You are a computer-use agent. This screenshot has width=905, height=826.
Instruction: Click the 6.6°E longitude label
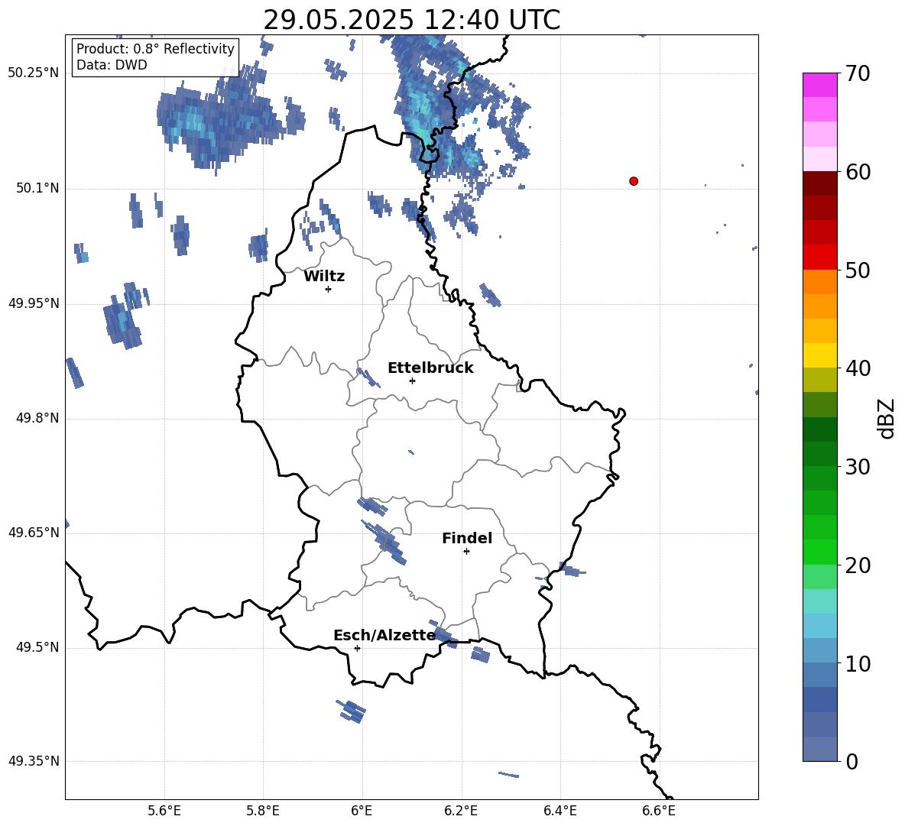659,811
